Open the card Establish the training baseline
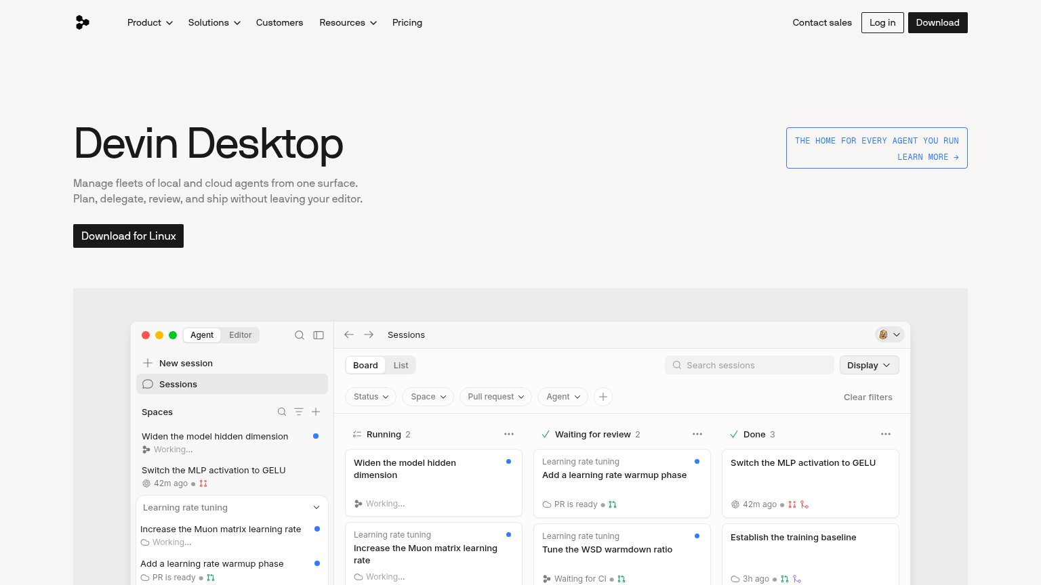This screenshot has width=1041, height=585. click(x=811, y=554)
